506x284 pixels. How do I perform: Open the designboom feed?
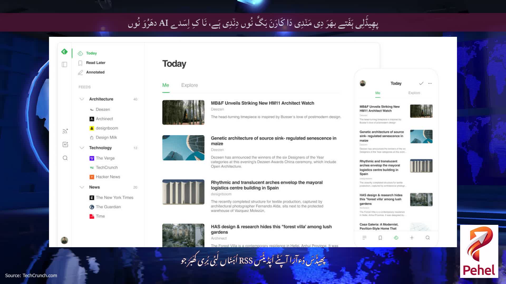pyautogui.click(x=107, y=128)
